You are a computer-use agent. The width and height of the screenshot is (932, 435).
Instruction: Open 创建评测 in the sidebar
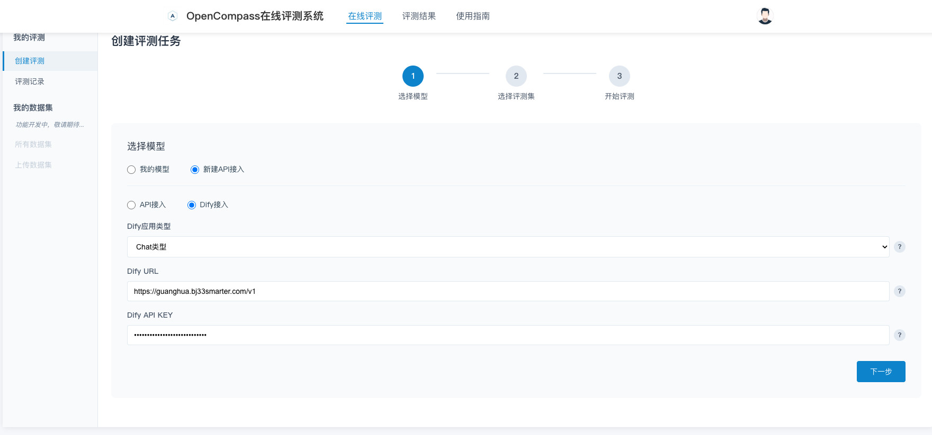50,61
